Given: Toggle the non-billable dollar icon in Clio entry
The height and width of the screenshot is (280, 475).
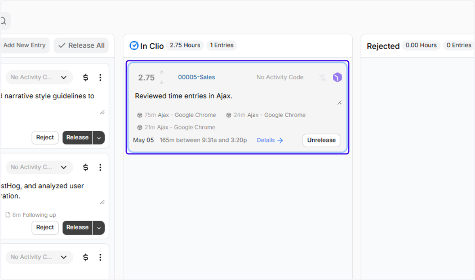Looking at the screenshot, I should tap(323, 77).
